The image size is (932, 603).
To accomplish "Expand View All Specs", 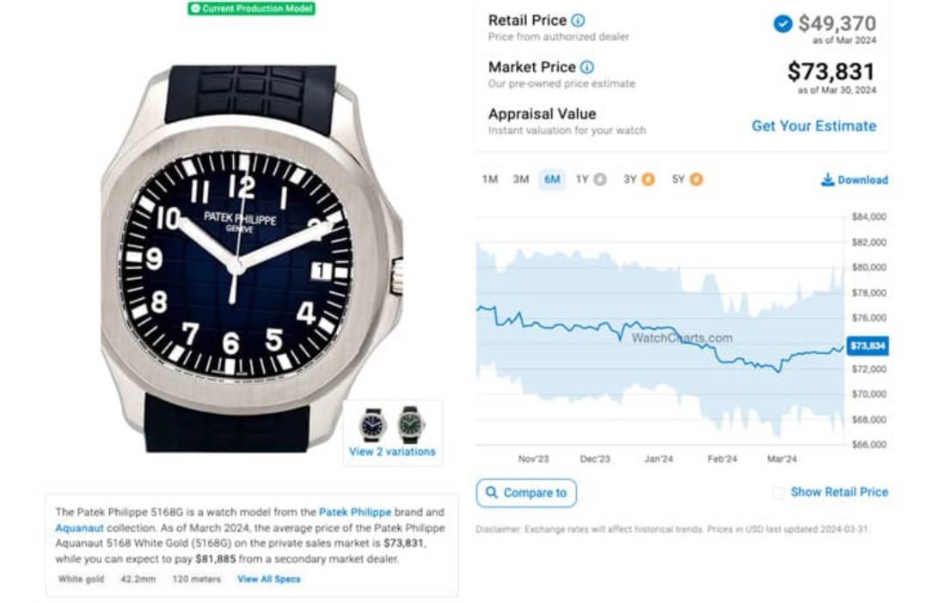I will [268, 579].
